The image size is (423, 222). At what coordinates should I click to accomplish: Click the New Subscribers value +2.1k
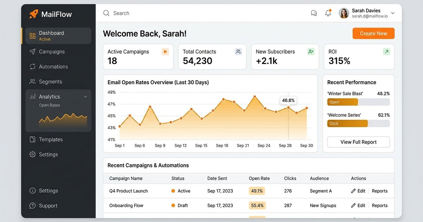point(267,61)
